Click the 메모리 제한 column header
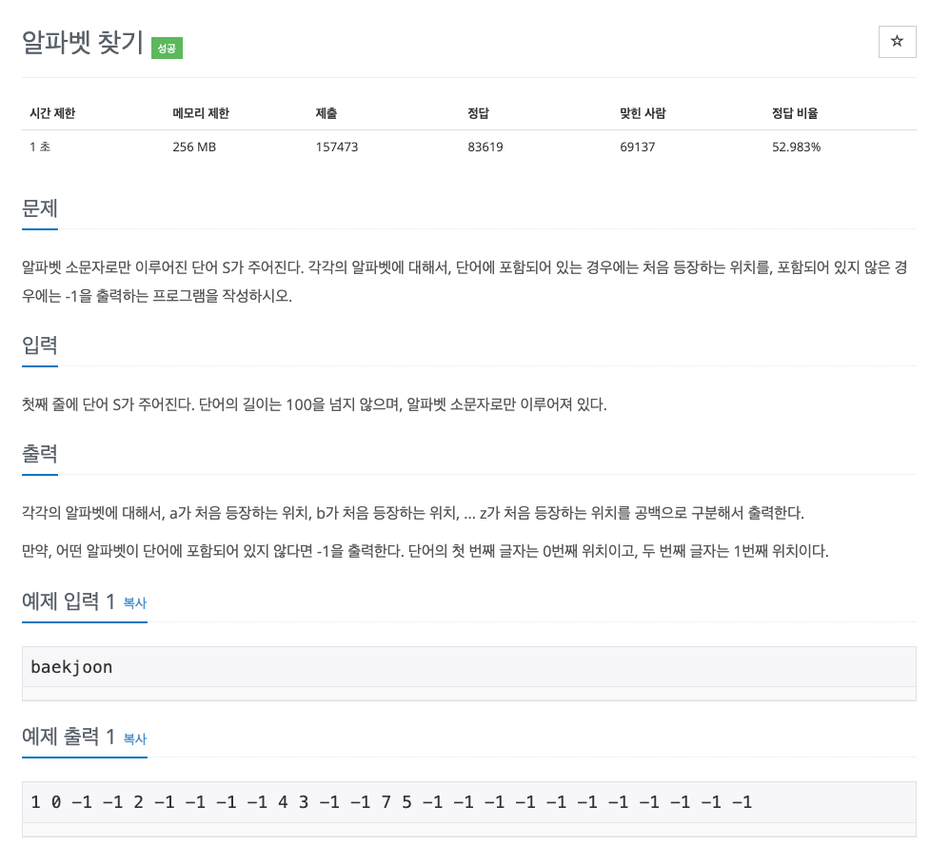Image resolution: width=930 pixels, height=846 pixels. 201,113
